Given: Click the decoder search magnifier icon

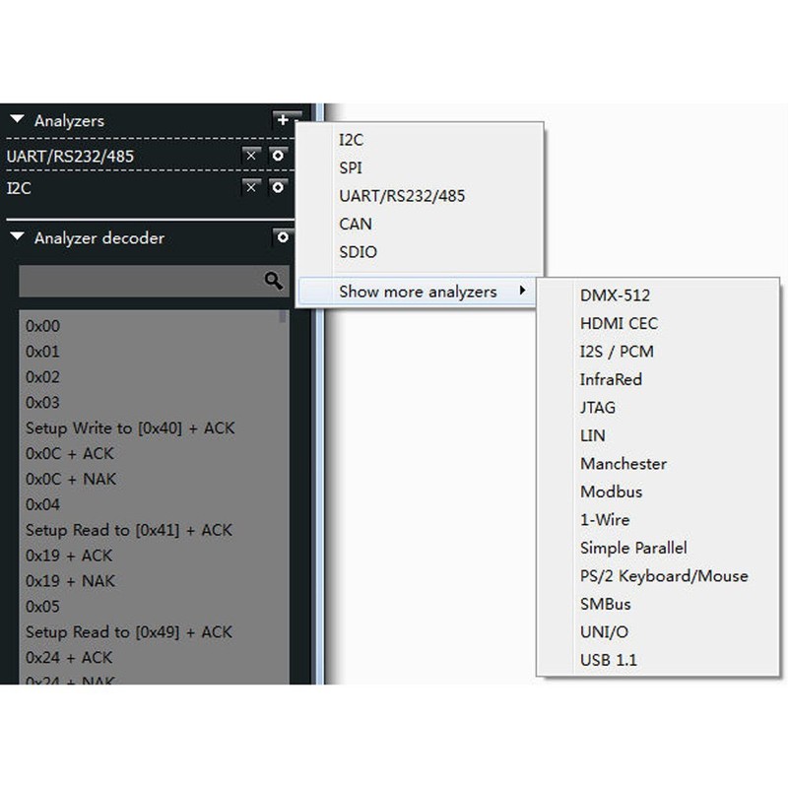Looking at the screenshot, I should tap(273, 281).
